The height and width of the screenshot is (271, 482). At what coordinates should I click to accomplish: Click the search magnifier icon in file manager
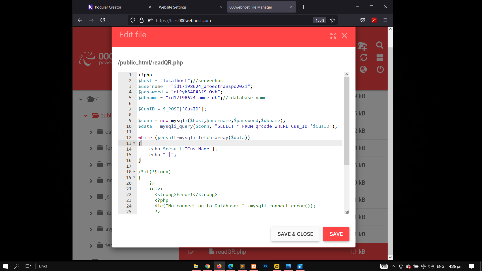point(380,45)
